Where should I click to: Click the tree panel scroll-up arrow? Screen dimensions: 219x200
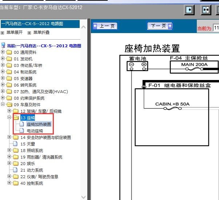(83, 27)
